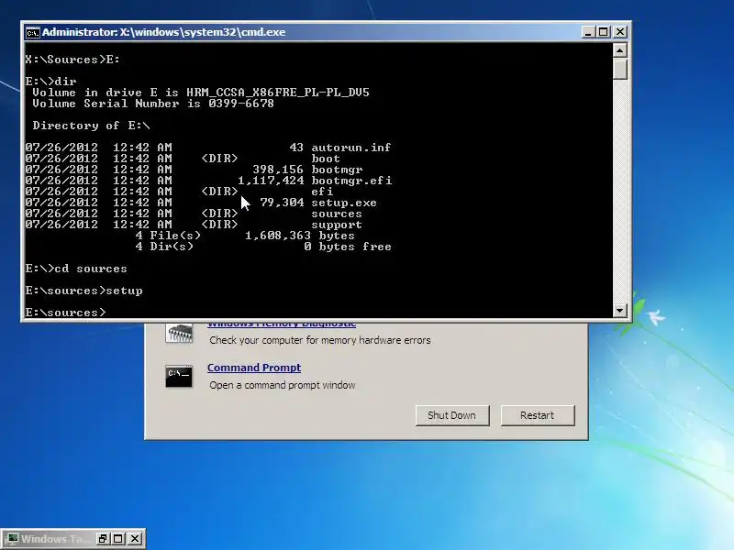Minimize the cmd.exe window
The height and width of the screenshot is (550, 734).
point(588,32)
